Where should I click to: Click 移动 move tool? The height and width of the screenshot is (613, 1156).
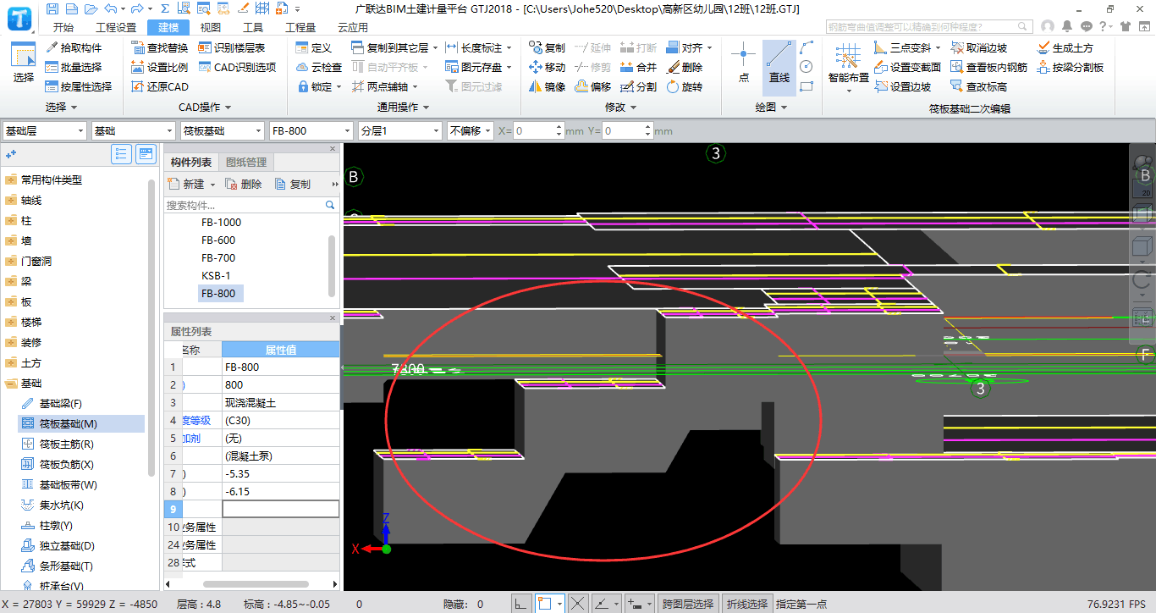click(x=547, y=67)
